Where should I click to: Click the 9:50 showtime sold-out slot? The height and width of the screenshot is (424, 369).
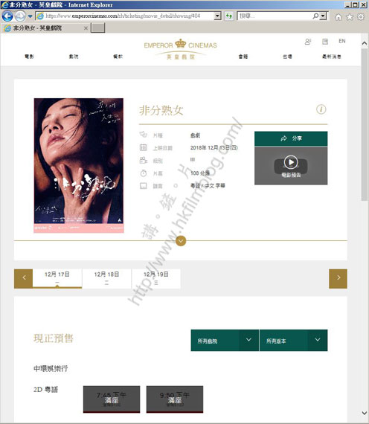(175, 399)
